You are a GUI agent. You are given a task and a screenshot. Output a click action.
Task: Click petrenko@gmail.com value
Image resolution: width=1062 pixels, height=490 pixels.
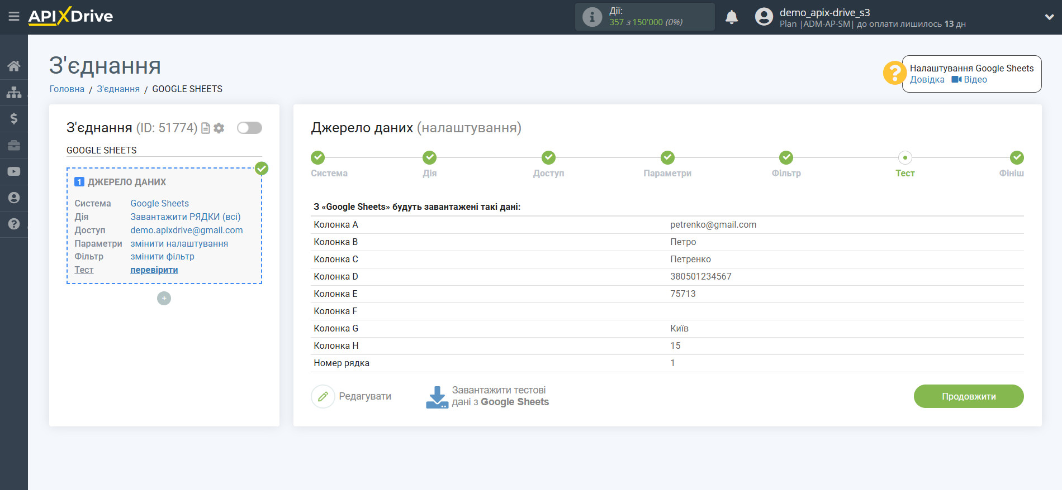713,224
